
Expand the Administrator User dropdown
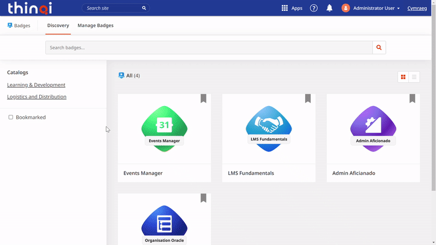(398, 8)
